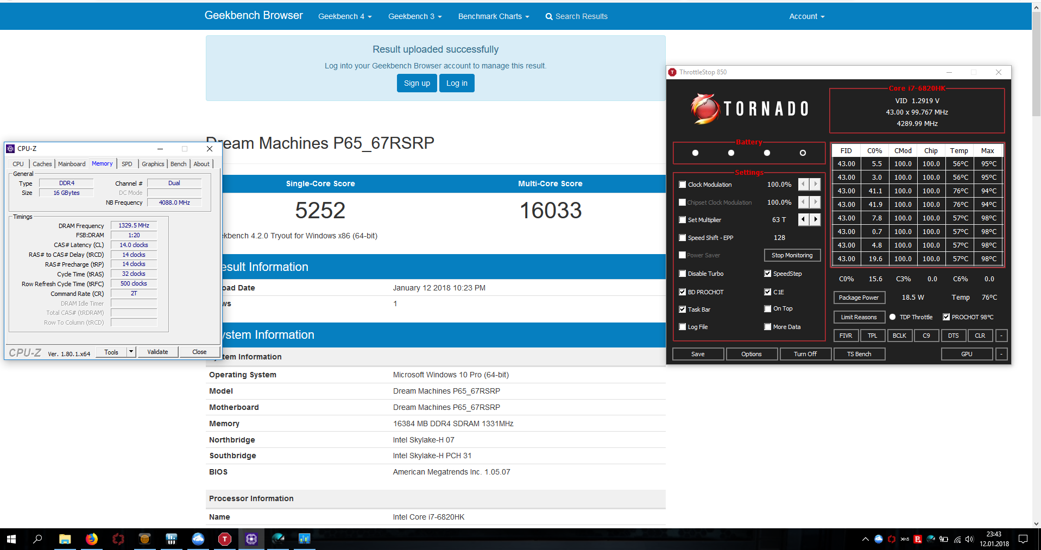
Task: Open the blue bar chart app on taskbar
Action: click(304, 539)
